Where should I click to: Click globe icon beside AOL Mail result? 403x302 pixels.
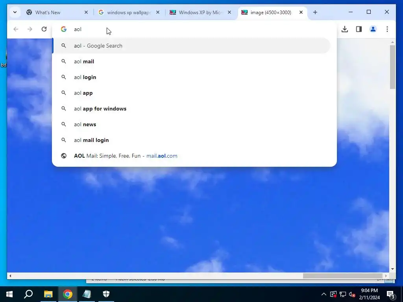tap(64, 156)
